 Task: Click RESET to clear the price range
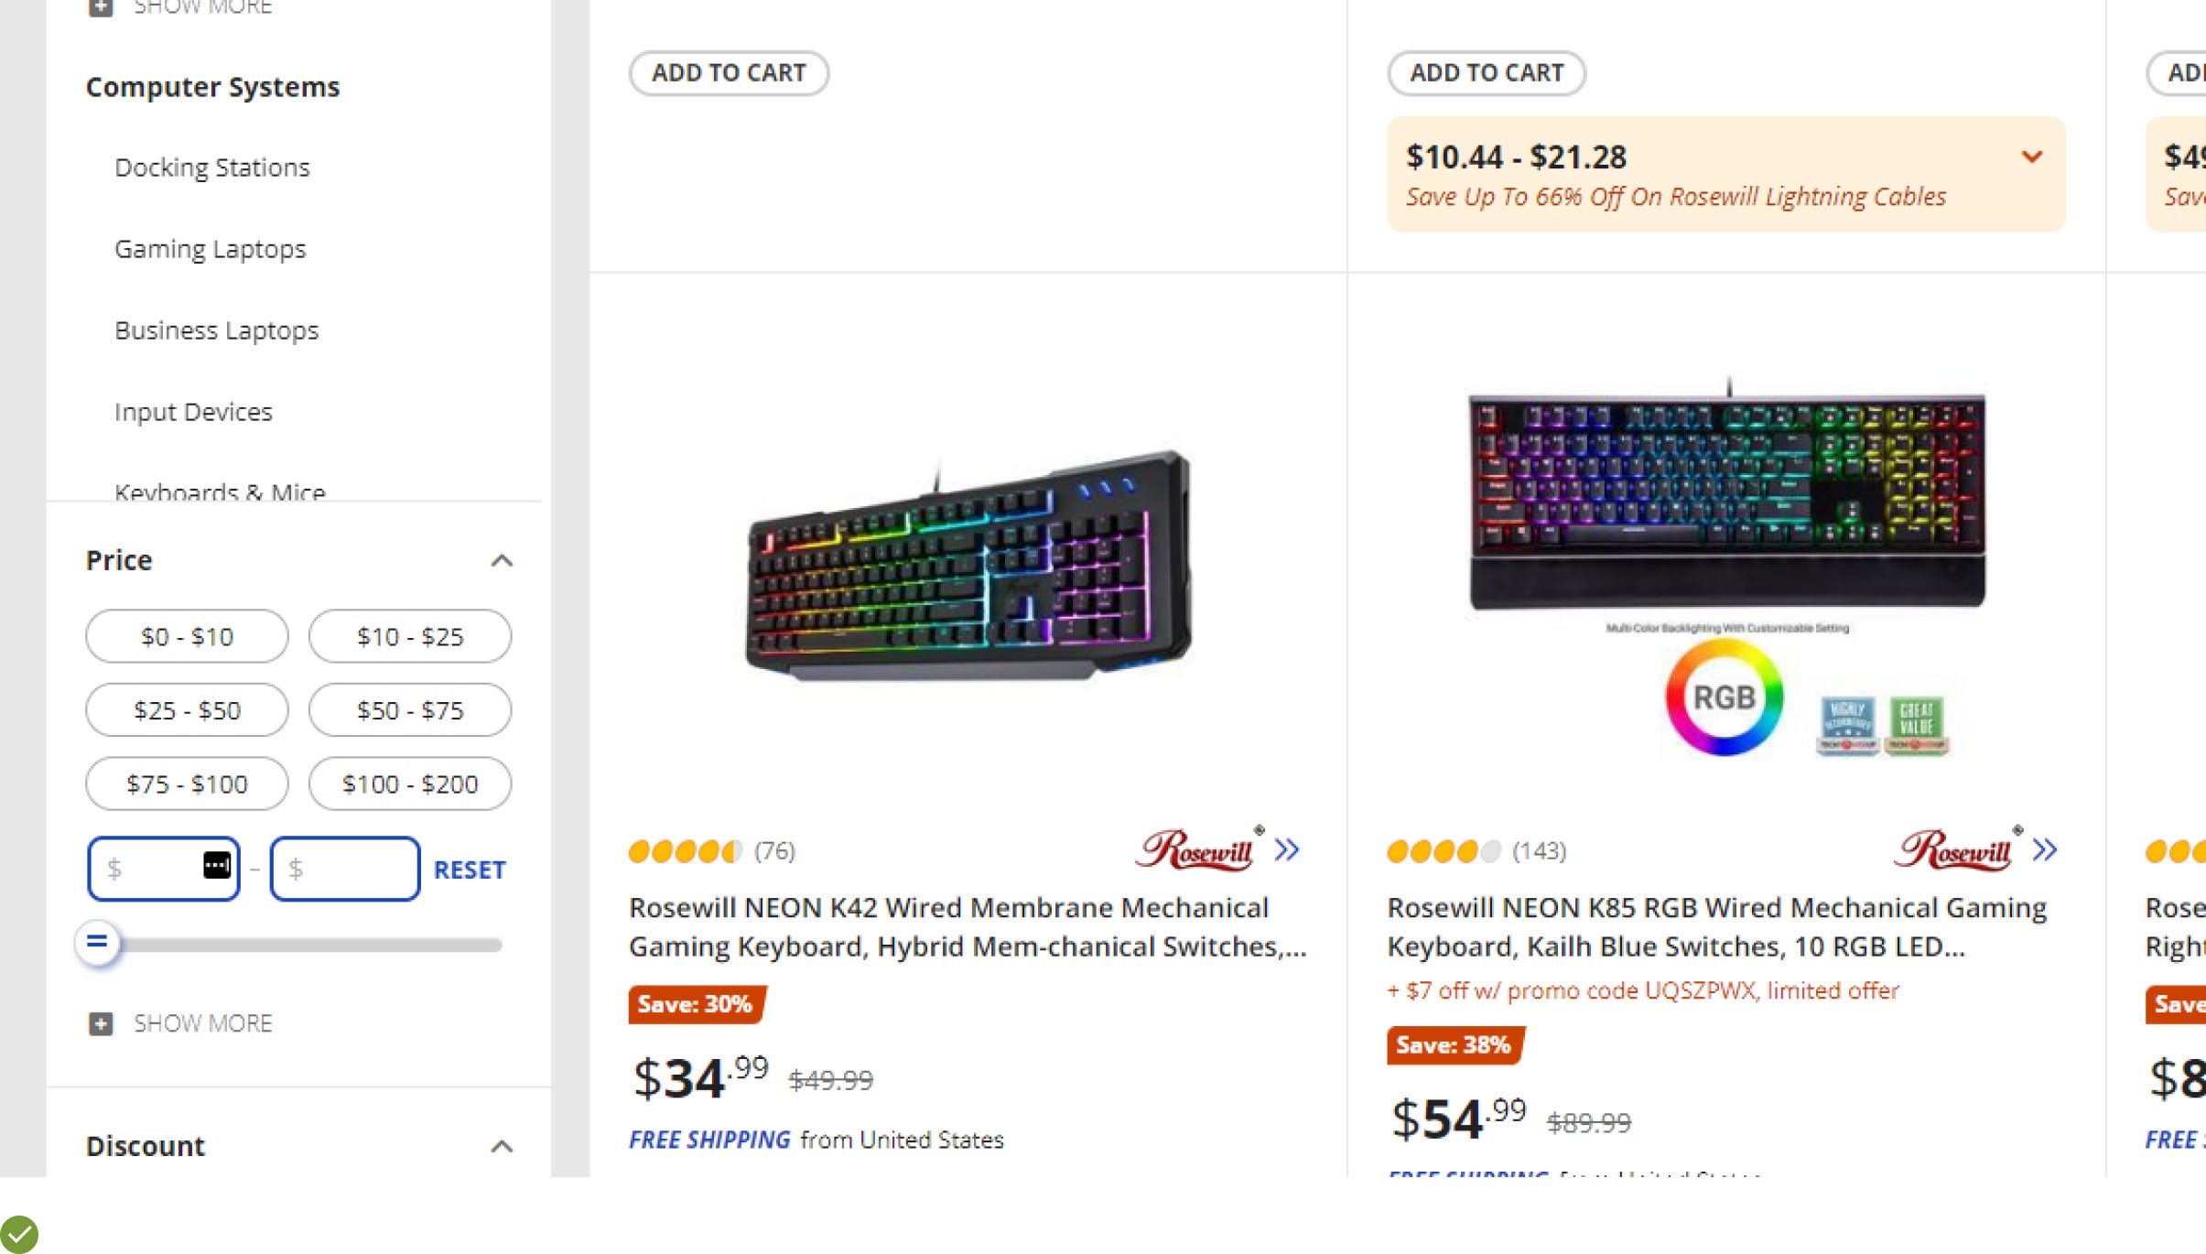click(x=470, y=870)
